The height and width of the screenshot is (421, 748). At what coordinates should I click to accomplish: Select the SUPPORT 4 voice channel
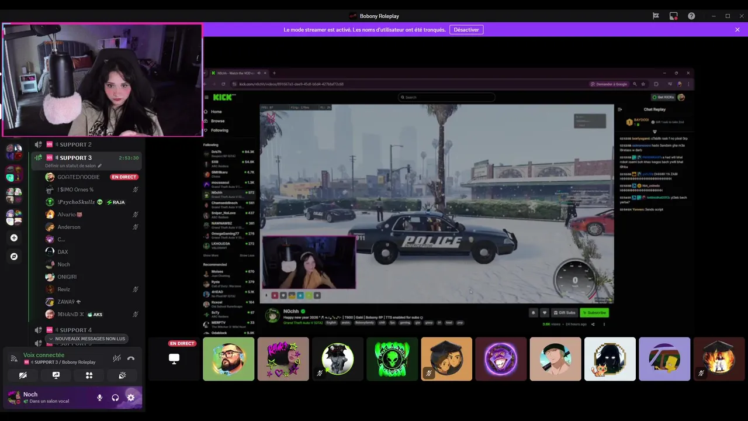coord(87,330)
